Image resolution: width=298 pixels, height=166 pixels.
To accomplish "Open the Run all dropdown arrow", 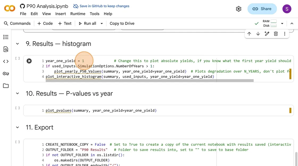I will click(102, 24).
